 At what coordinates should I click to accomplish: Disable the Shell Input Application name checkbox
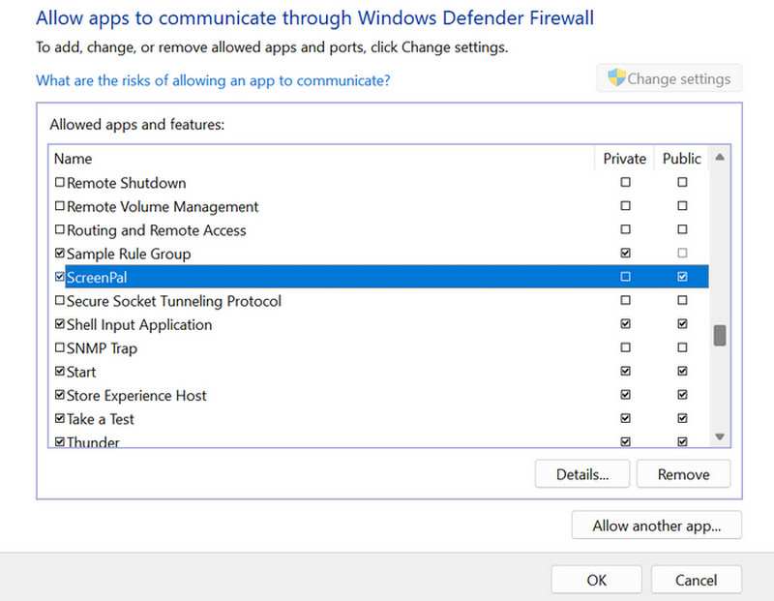(60, 324)
